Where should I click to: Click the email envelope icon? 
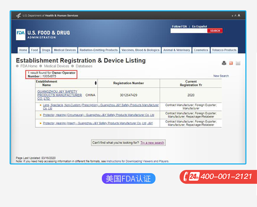(x=238, y=63)
